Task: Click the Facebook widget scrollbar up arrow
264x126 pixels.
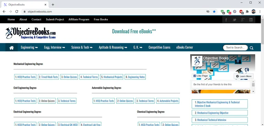Action: point(253,81)
